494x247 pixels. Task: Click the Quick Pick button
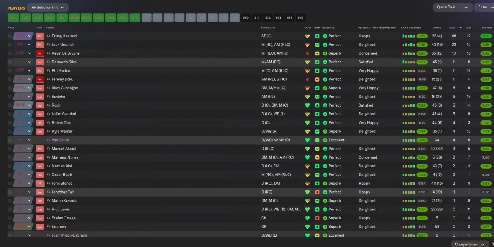[447, 7]
